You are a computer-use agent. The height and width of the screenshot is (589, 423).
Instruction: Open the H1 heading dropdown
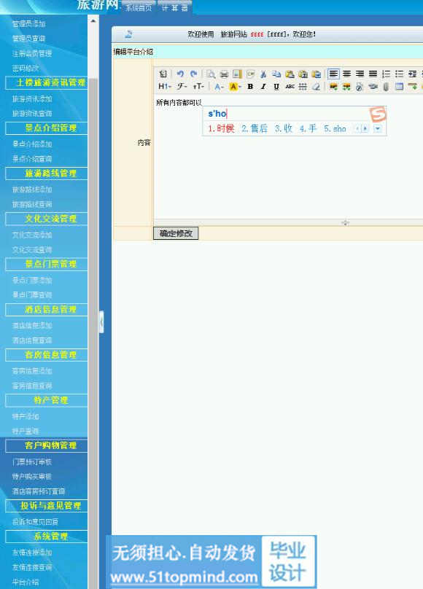[165, 87]
